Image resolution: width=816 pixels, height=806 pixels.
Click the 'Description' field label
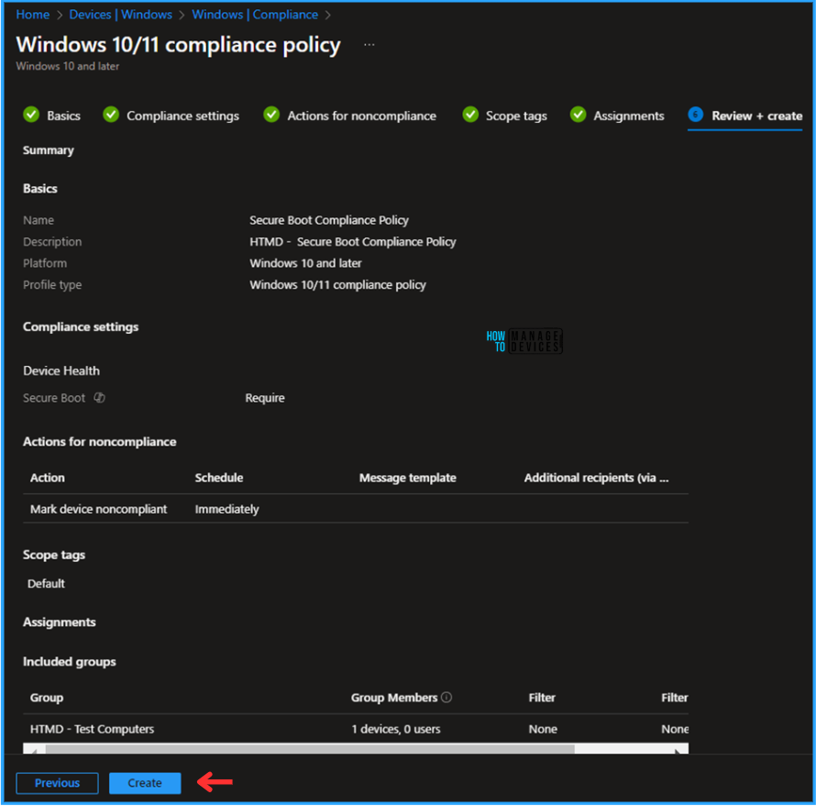52,241
